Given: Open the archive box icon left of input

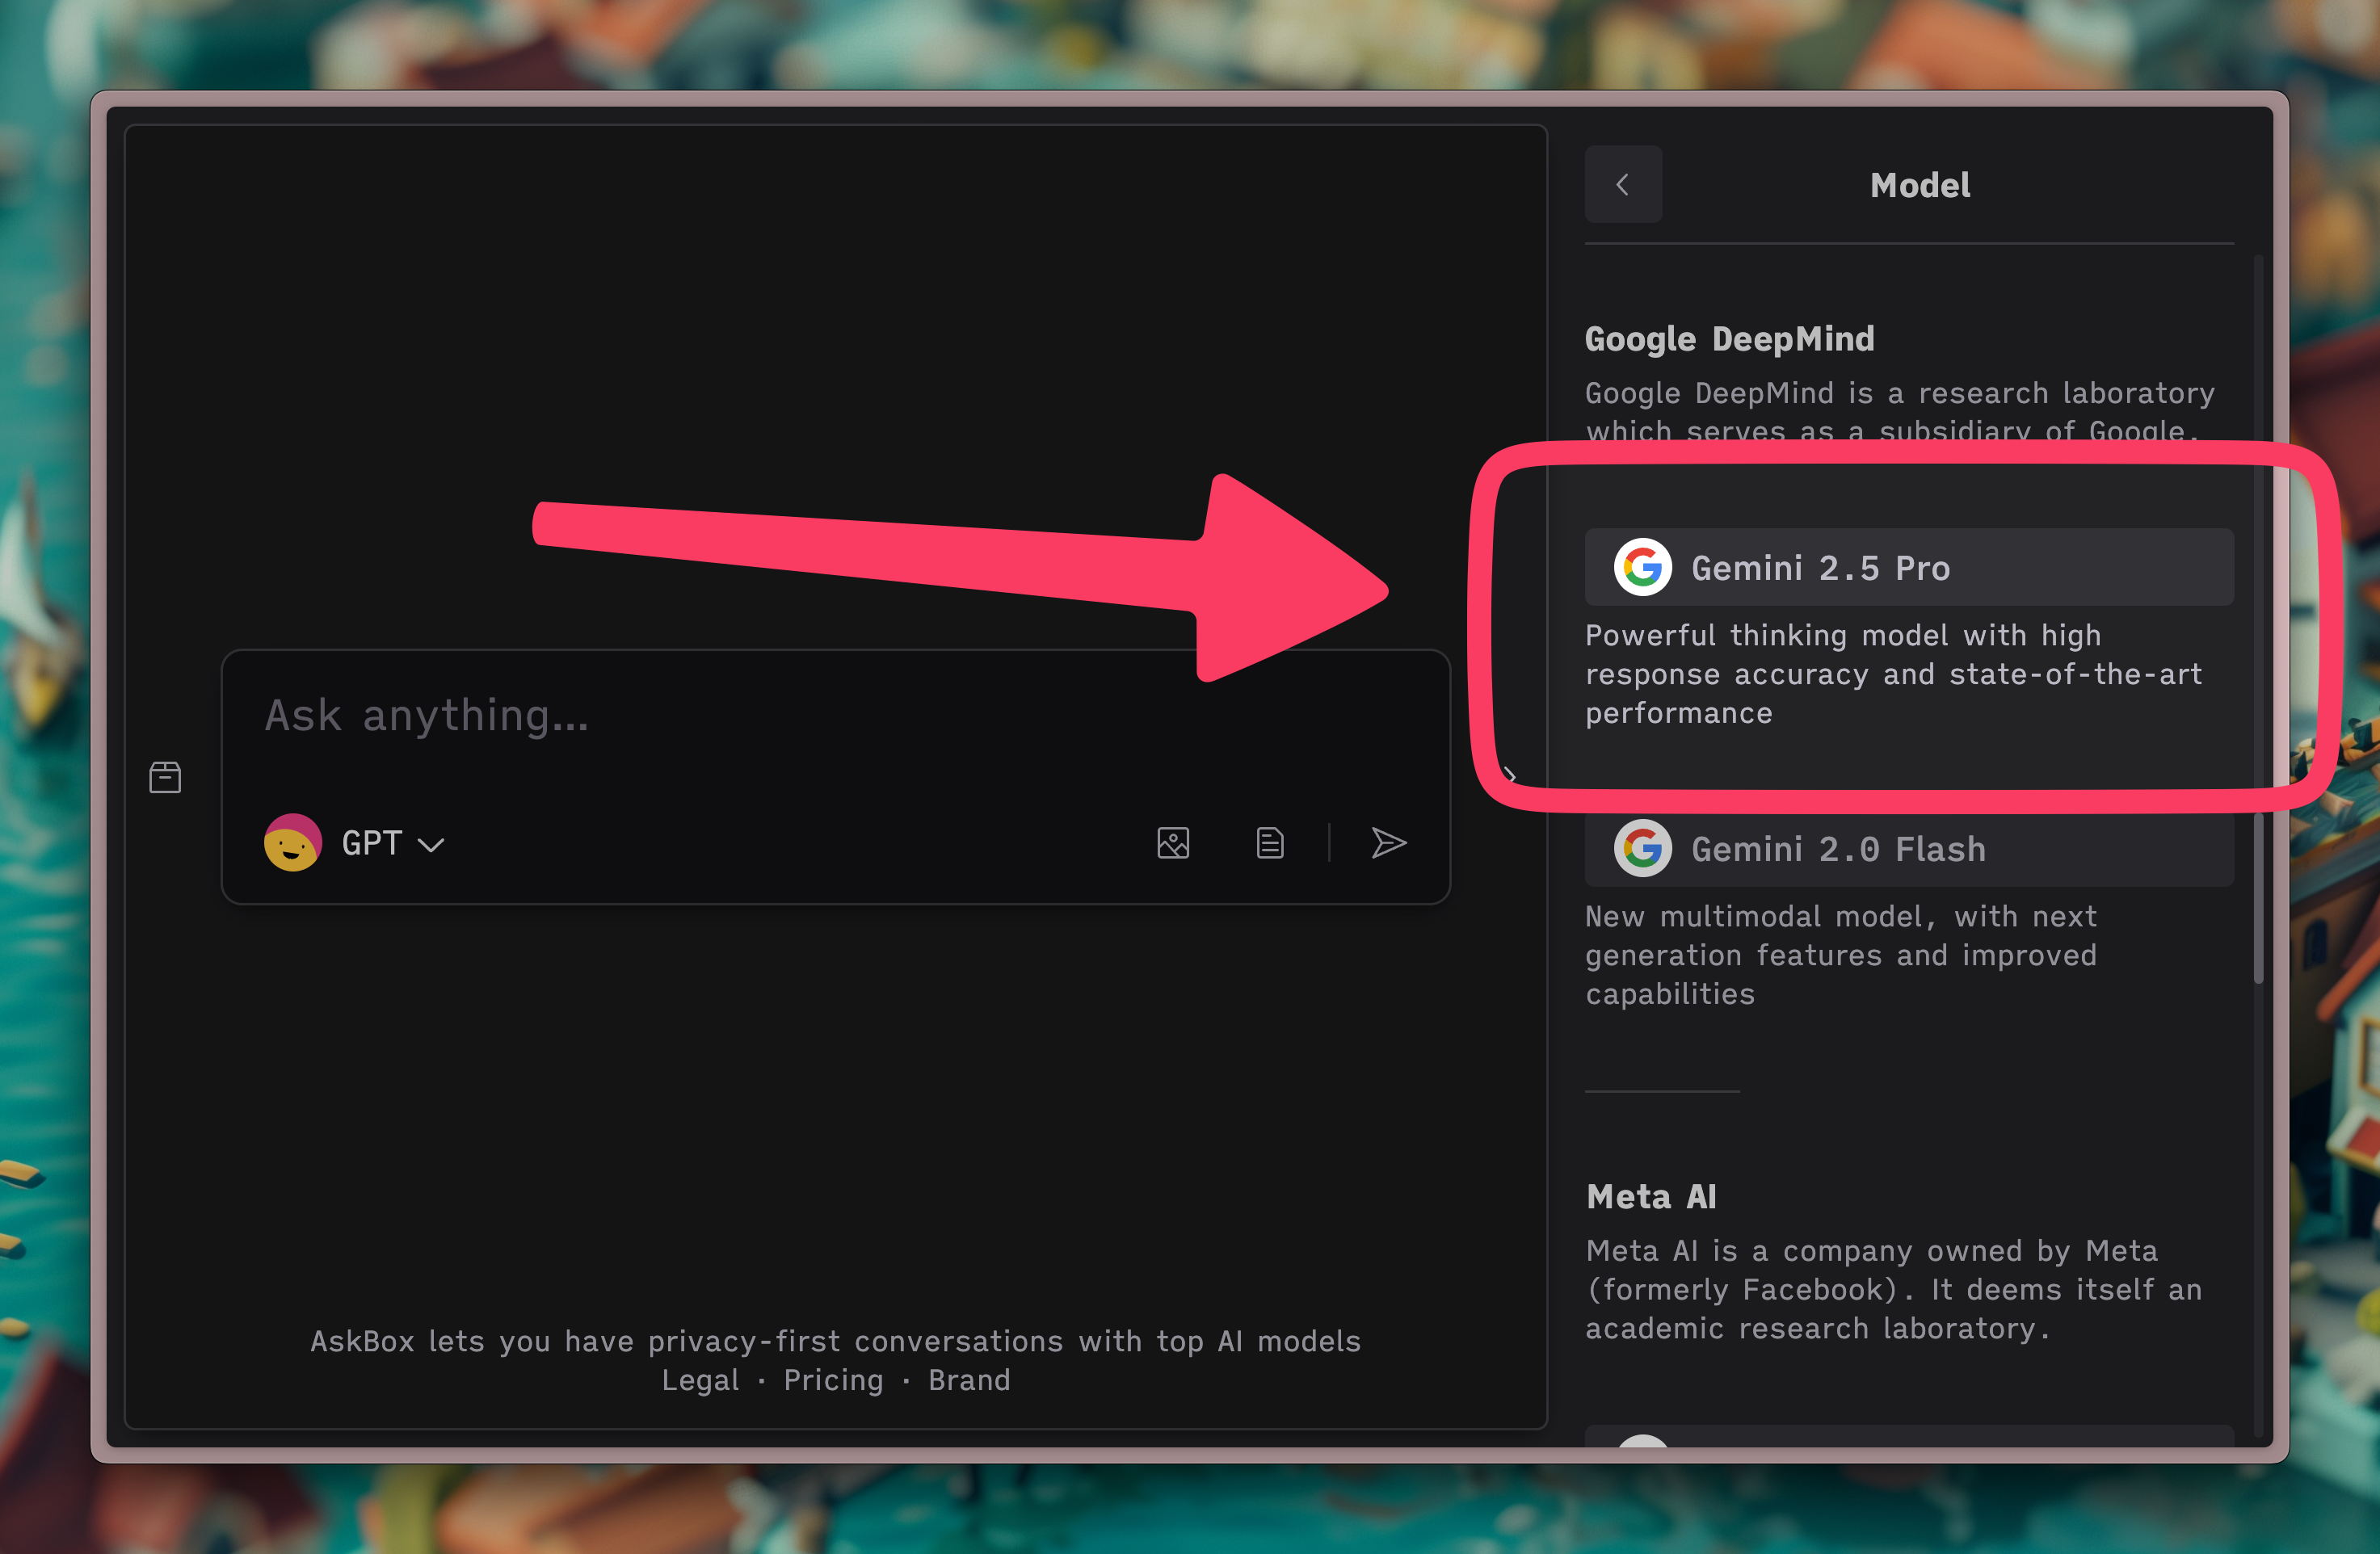Looking at the screenshot, I should click(x=165, y=776).
